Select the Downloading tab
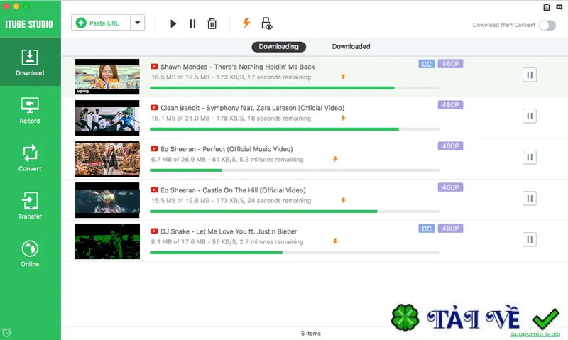This screenshot has height=340, width=568. tap(278, 47)
